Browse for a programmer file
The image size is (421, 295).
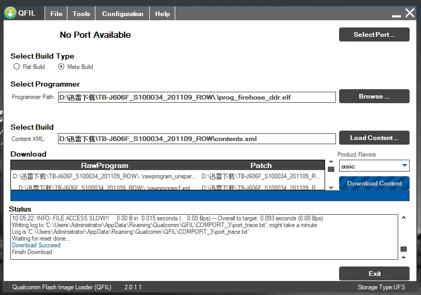[374, 96]
